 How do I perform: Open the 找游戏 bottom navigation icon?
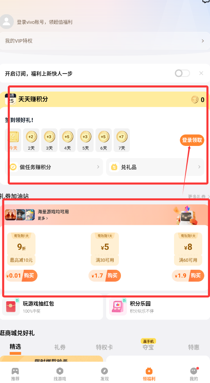coord(60,371)
